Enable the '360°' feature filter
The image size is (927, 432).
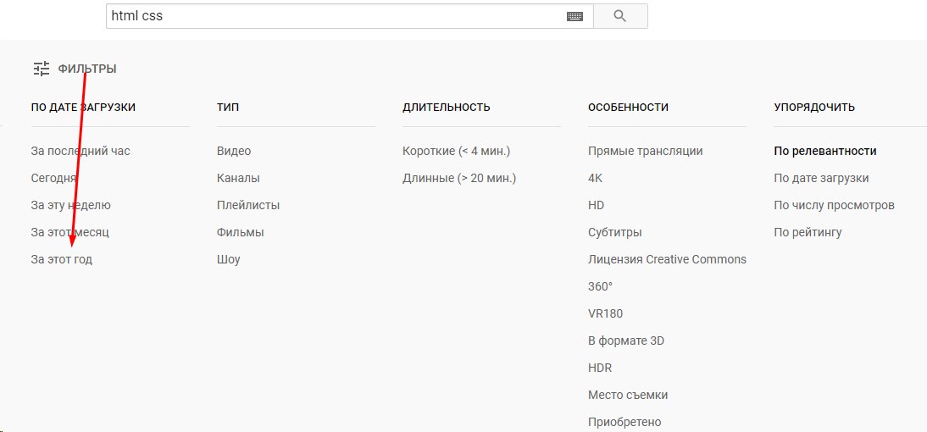point(601,287)
